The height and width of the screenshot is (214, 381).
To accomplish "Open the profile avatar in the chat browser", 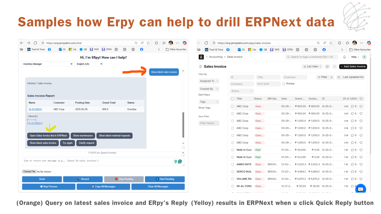I will [x=171, y=43].
